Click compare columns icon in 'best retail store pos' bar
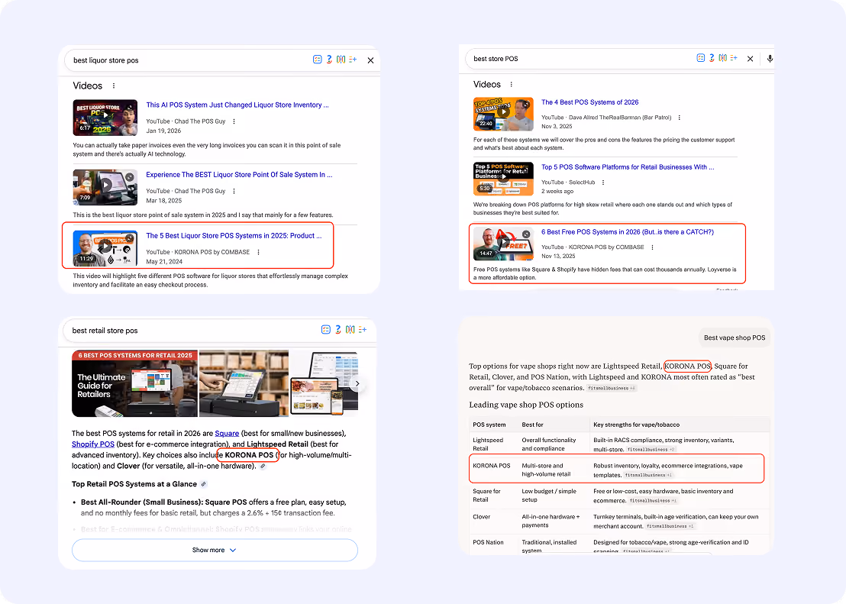The height and width of the screenshot is (604, 846). [x=350, y=329]
